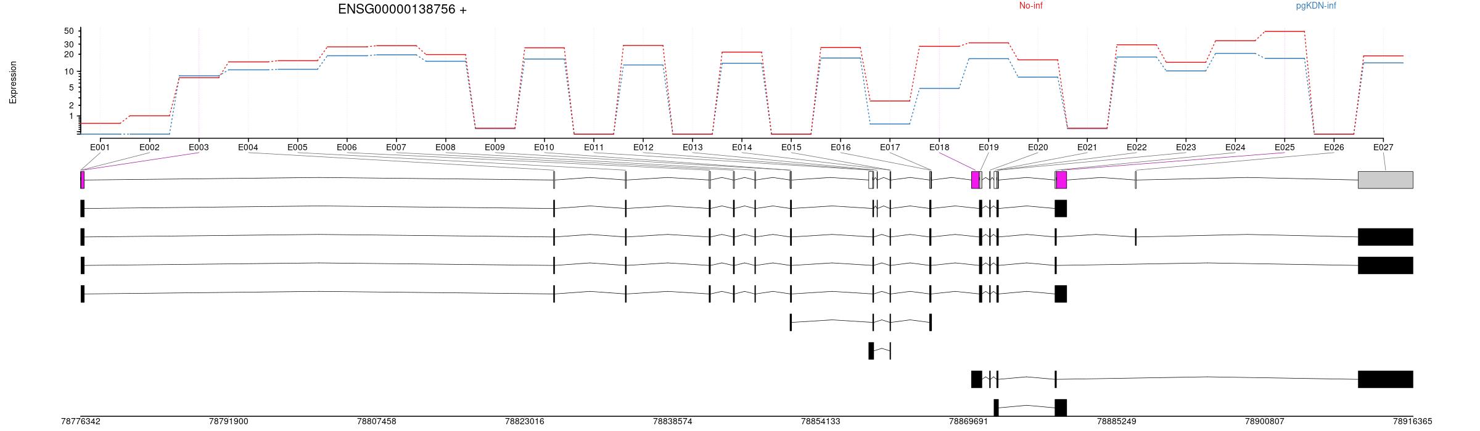This screenshot has height=431, width=1480.
Task: Click genomic coordinate 78807458
Action: (x=377, y=422)
